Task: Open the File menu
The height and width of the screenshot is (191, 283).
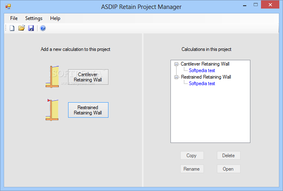Action: pyautogui.click(x=14, y=18)
